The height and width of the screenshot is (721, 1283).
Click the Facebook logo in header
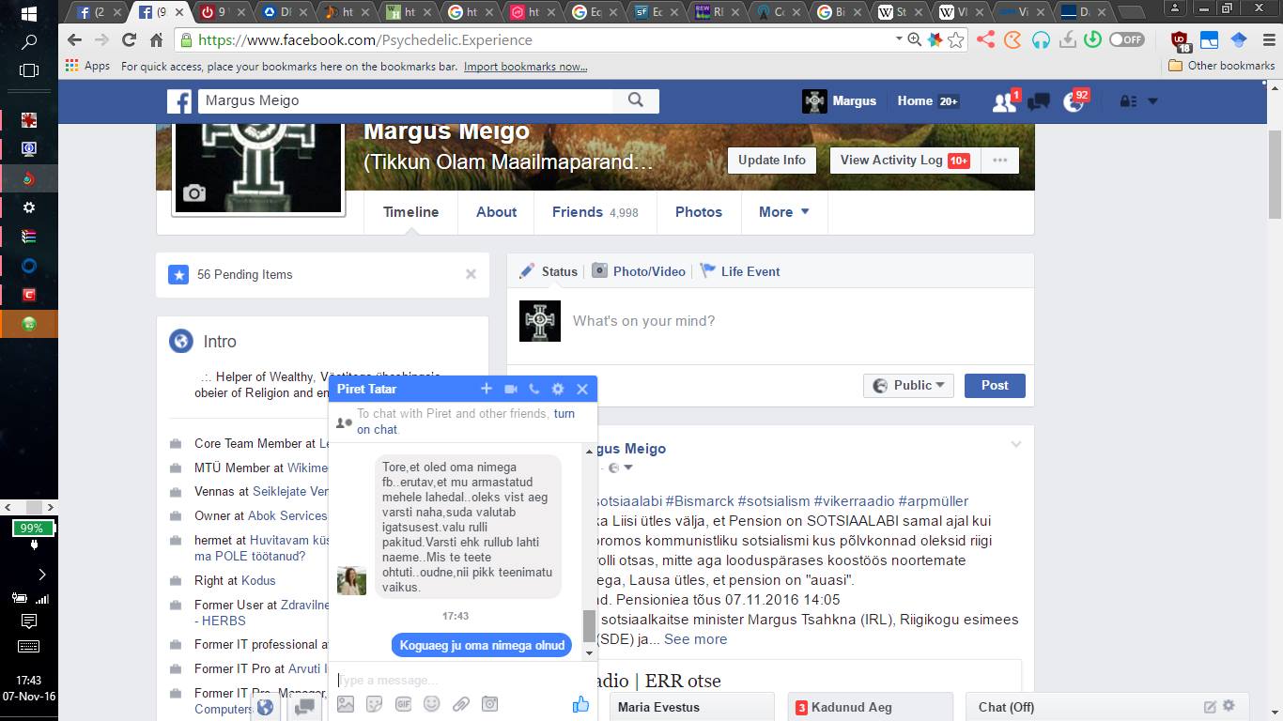[x=179, y=101]
